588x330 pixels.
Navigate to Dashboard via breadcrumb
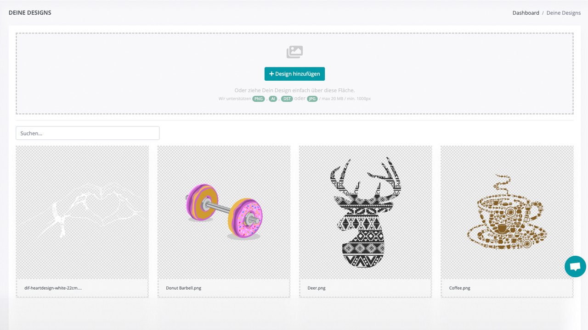point(526,13)
